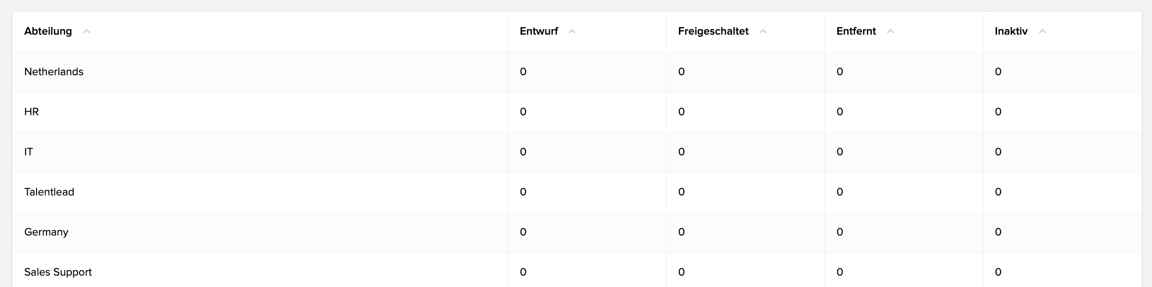The width and height of the screenshot is (1152, 287).
Task: Click the Entwurf header text
Action: click(539, 31)
